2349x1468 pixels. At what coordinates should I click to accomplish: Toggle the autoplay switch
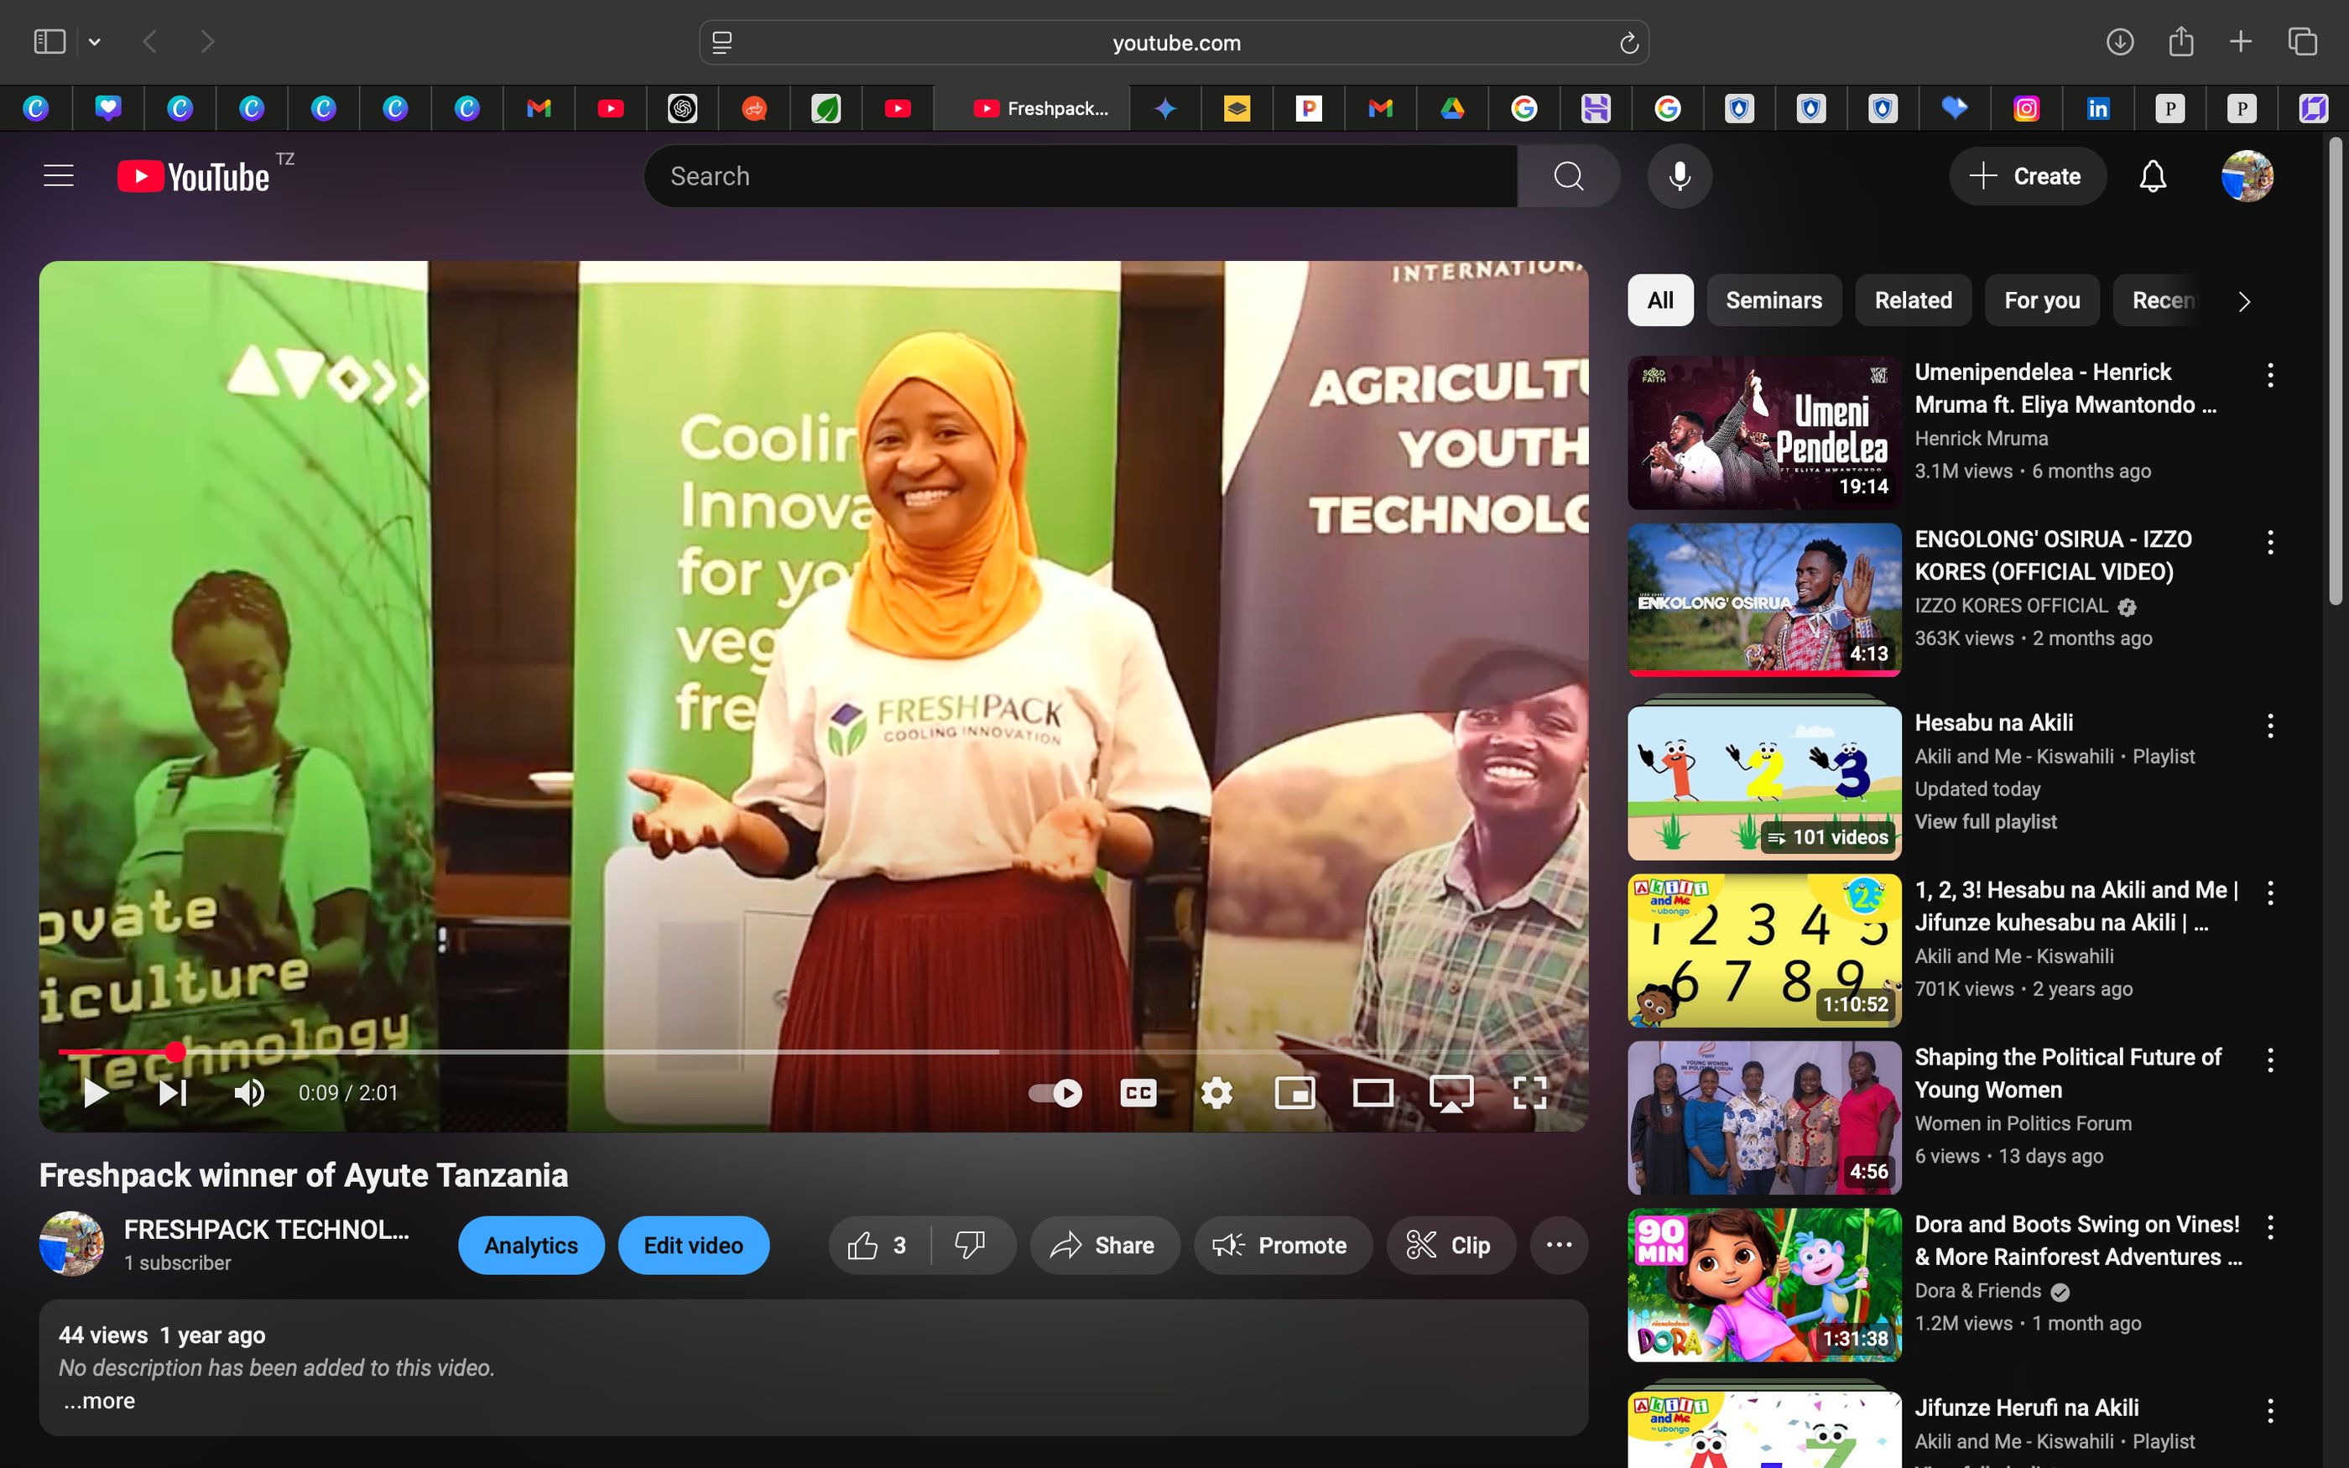(x=1055, y=1093)
